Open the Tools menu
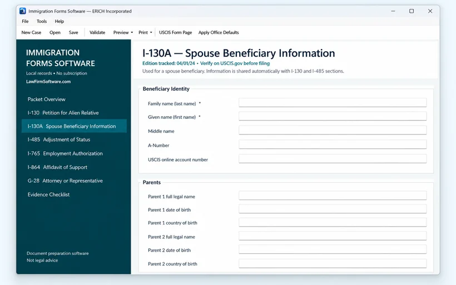Image resolution: width=456 pixels, height=285 pixels. point(42,21)
